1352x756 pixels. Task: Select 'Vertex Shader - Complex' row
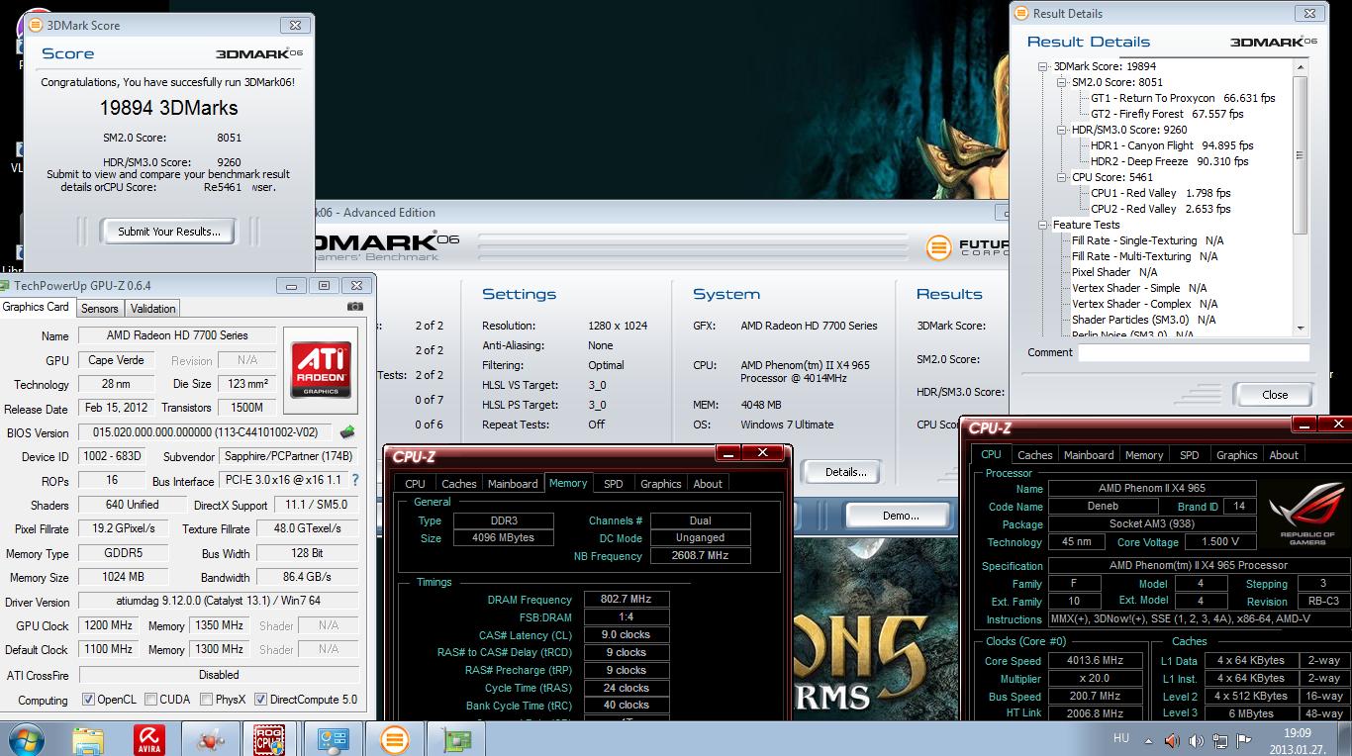click(1145, 304)
